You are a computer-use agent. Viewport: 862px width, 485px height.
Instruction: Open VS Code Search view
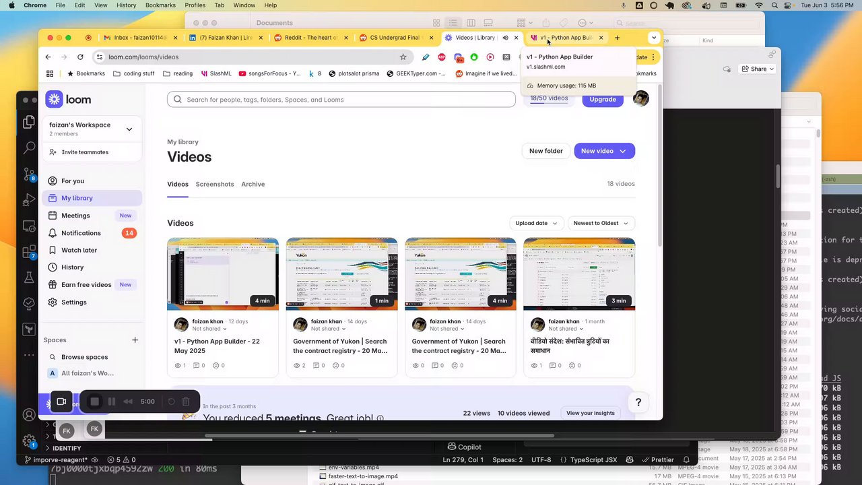[x=28, y=148]
